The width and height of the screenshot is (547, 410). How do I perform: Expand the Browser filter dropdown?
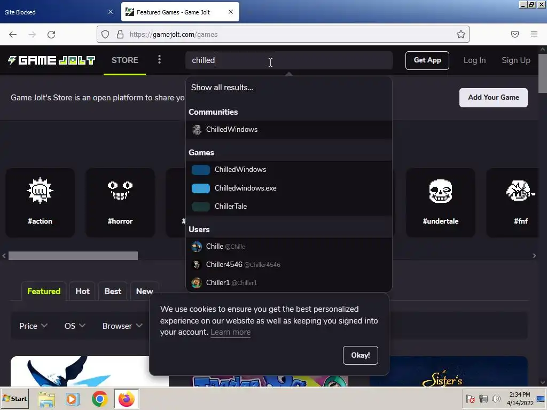122,326
